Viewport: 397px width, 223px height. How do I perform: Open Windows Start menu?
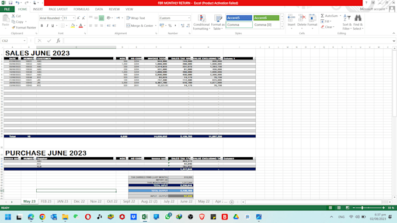point(8,217)
